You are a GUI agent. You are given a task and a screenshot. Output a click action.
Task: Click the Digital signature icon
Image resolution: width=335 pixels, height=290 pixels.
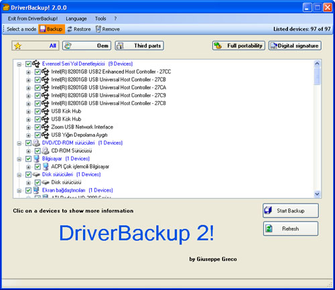[x=274, y=46]
